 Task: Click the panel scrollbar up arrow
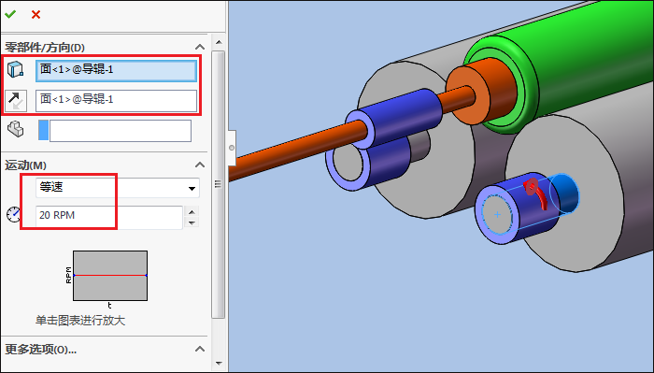[218, 42]
